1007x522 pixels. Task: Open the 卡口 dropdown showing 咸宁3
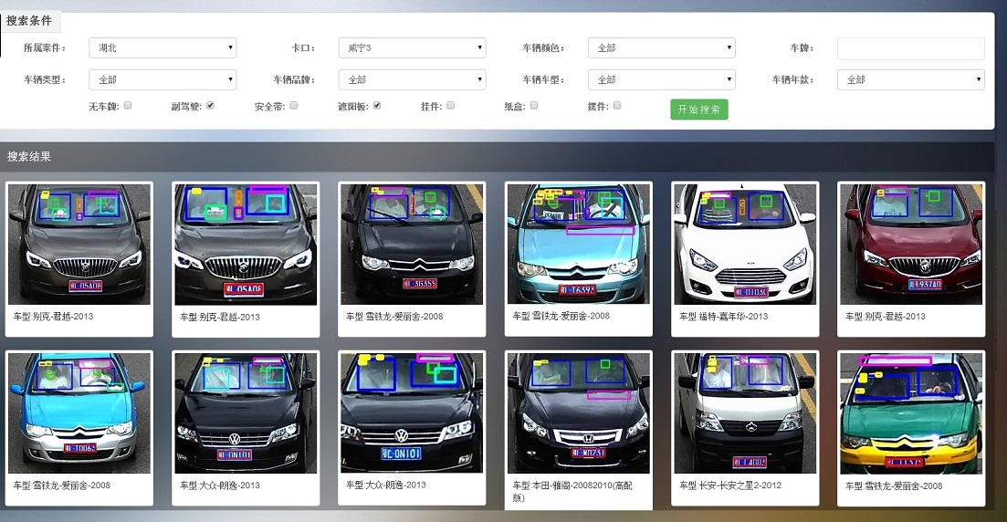pyautogui.click(x=413, y=47)
